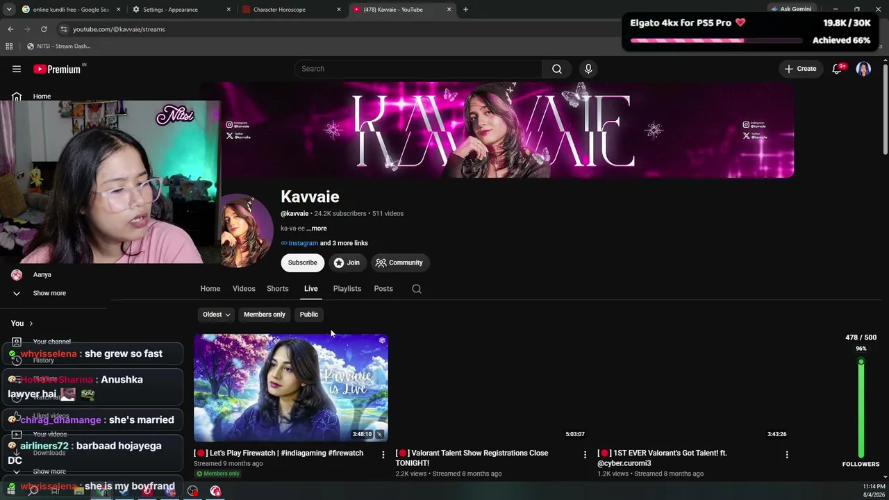Open 1ST EVER Valorant's Got Talent video title

(x=662, y=458)
